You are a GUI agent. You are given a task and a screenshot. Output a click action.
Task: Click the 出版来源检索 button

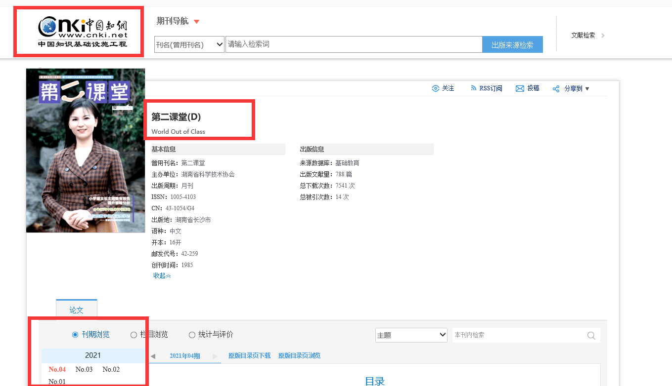click(x=512, y=44)
